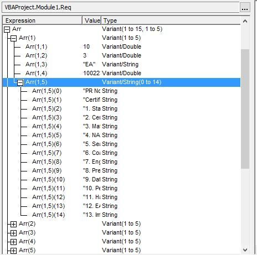Expand the Arr(2) node
The image size is (257, 255).
[x=13, y=224]
